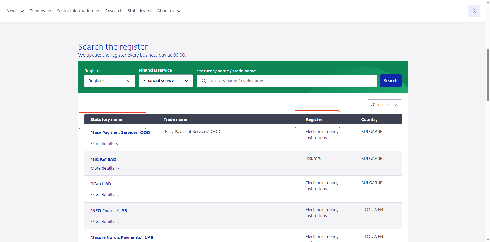The width and height of the screenshot is (490, 242).
Task: Open the Financial service dropdown
Action: pyautogui.click(x=166, y=81)
